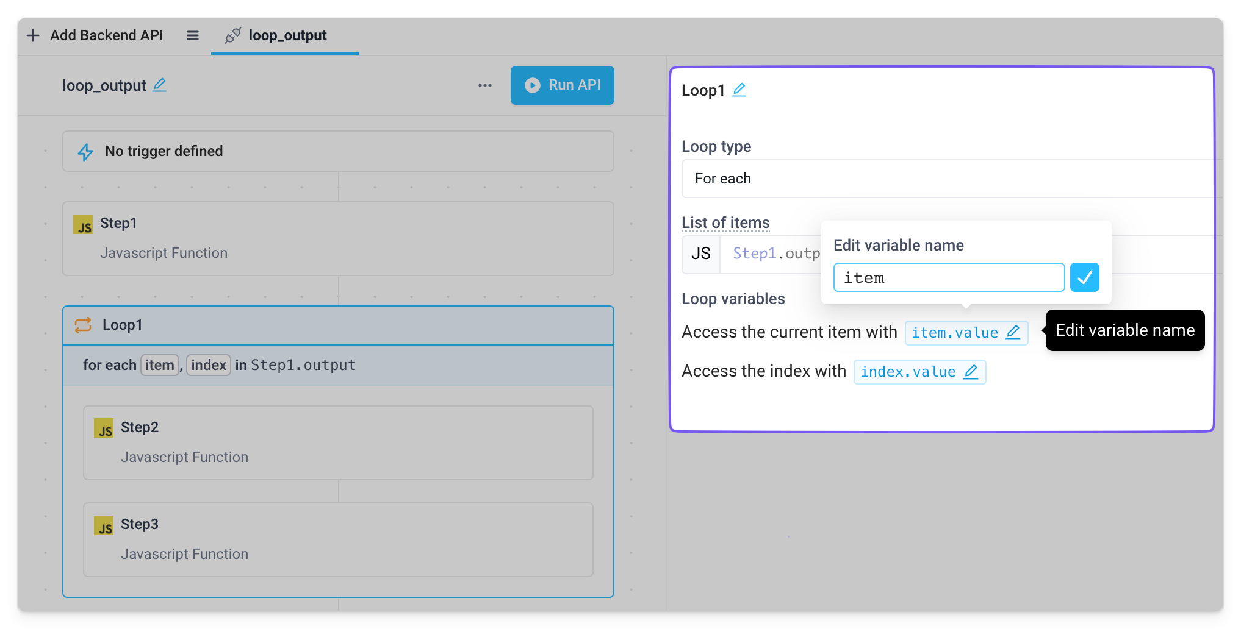
Task: Rename loop_output using its pencil icon
Action: (160, 85)
